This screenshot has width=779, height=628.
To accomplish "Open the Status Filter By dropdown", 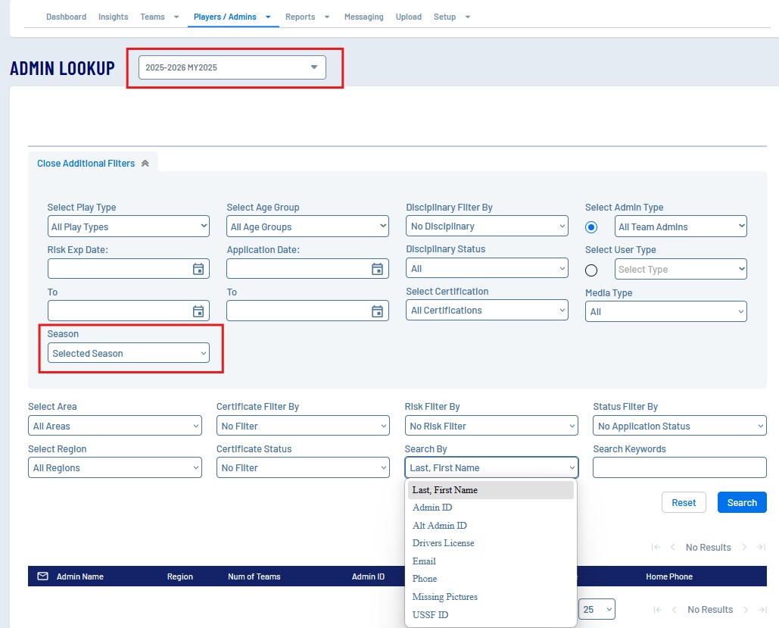I will [679, 426].
